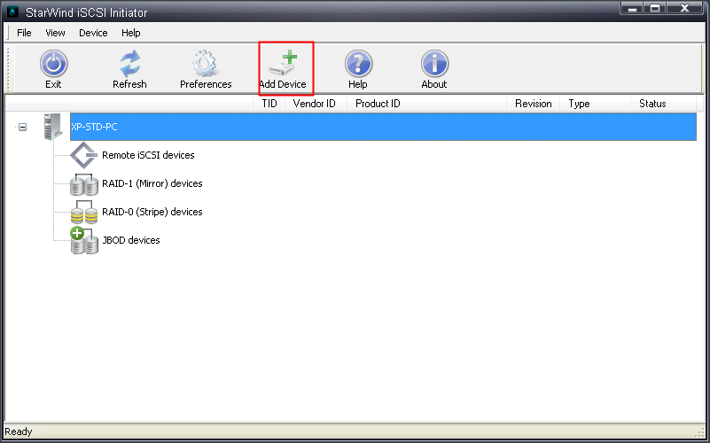Select the RAID-1 (Mirror) devices icon
The image size is (710, 443).
(x=83, y=184)
